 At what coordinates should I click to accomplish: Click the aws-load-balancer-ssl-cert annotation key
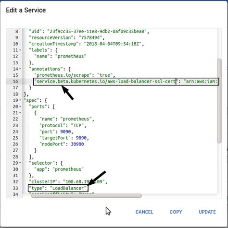coord(105,82)
